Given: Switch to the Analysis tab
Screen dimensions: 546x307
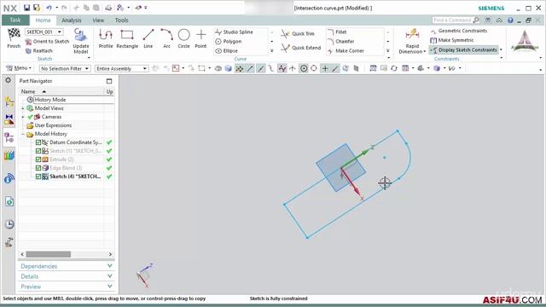Looking at the screenshot, I should coord(72,20).
